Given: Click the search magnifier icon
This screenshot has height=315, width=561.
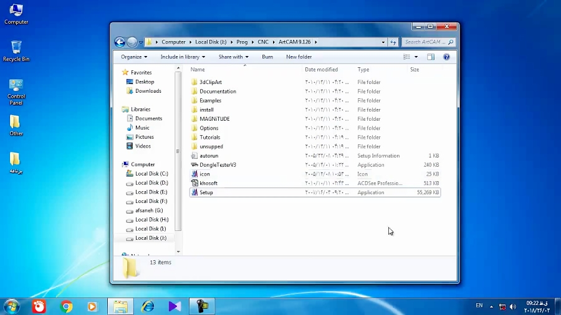Looking at the screenshot, I should pos(451,42).
